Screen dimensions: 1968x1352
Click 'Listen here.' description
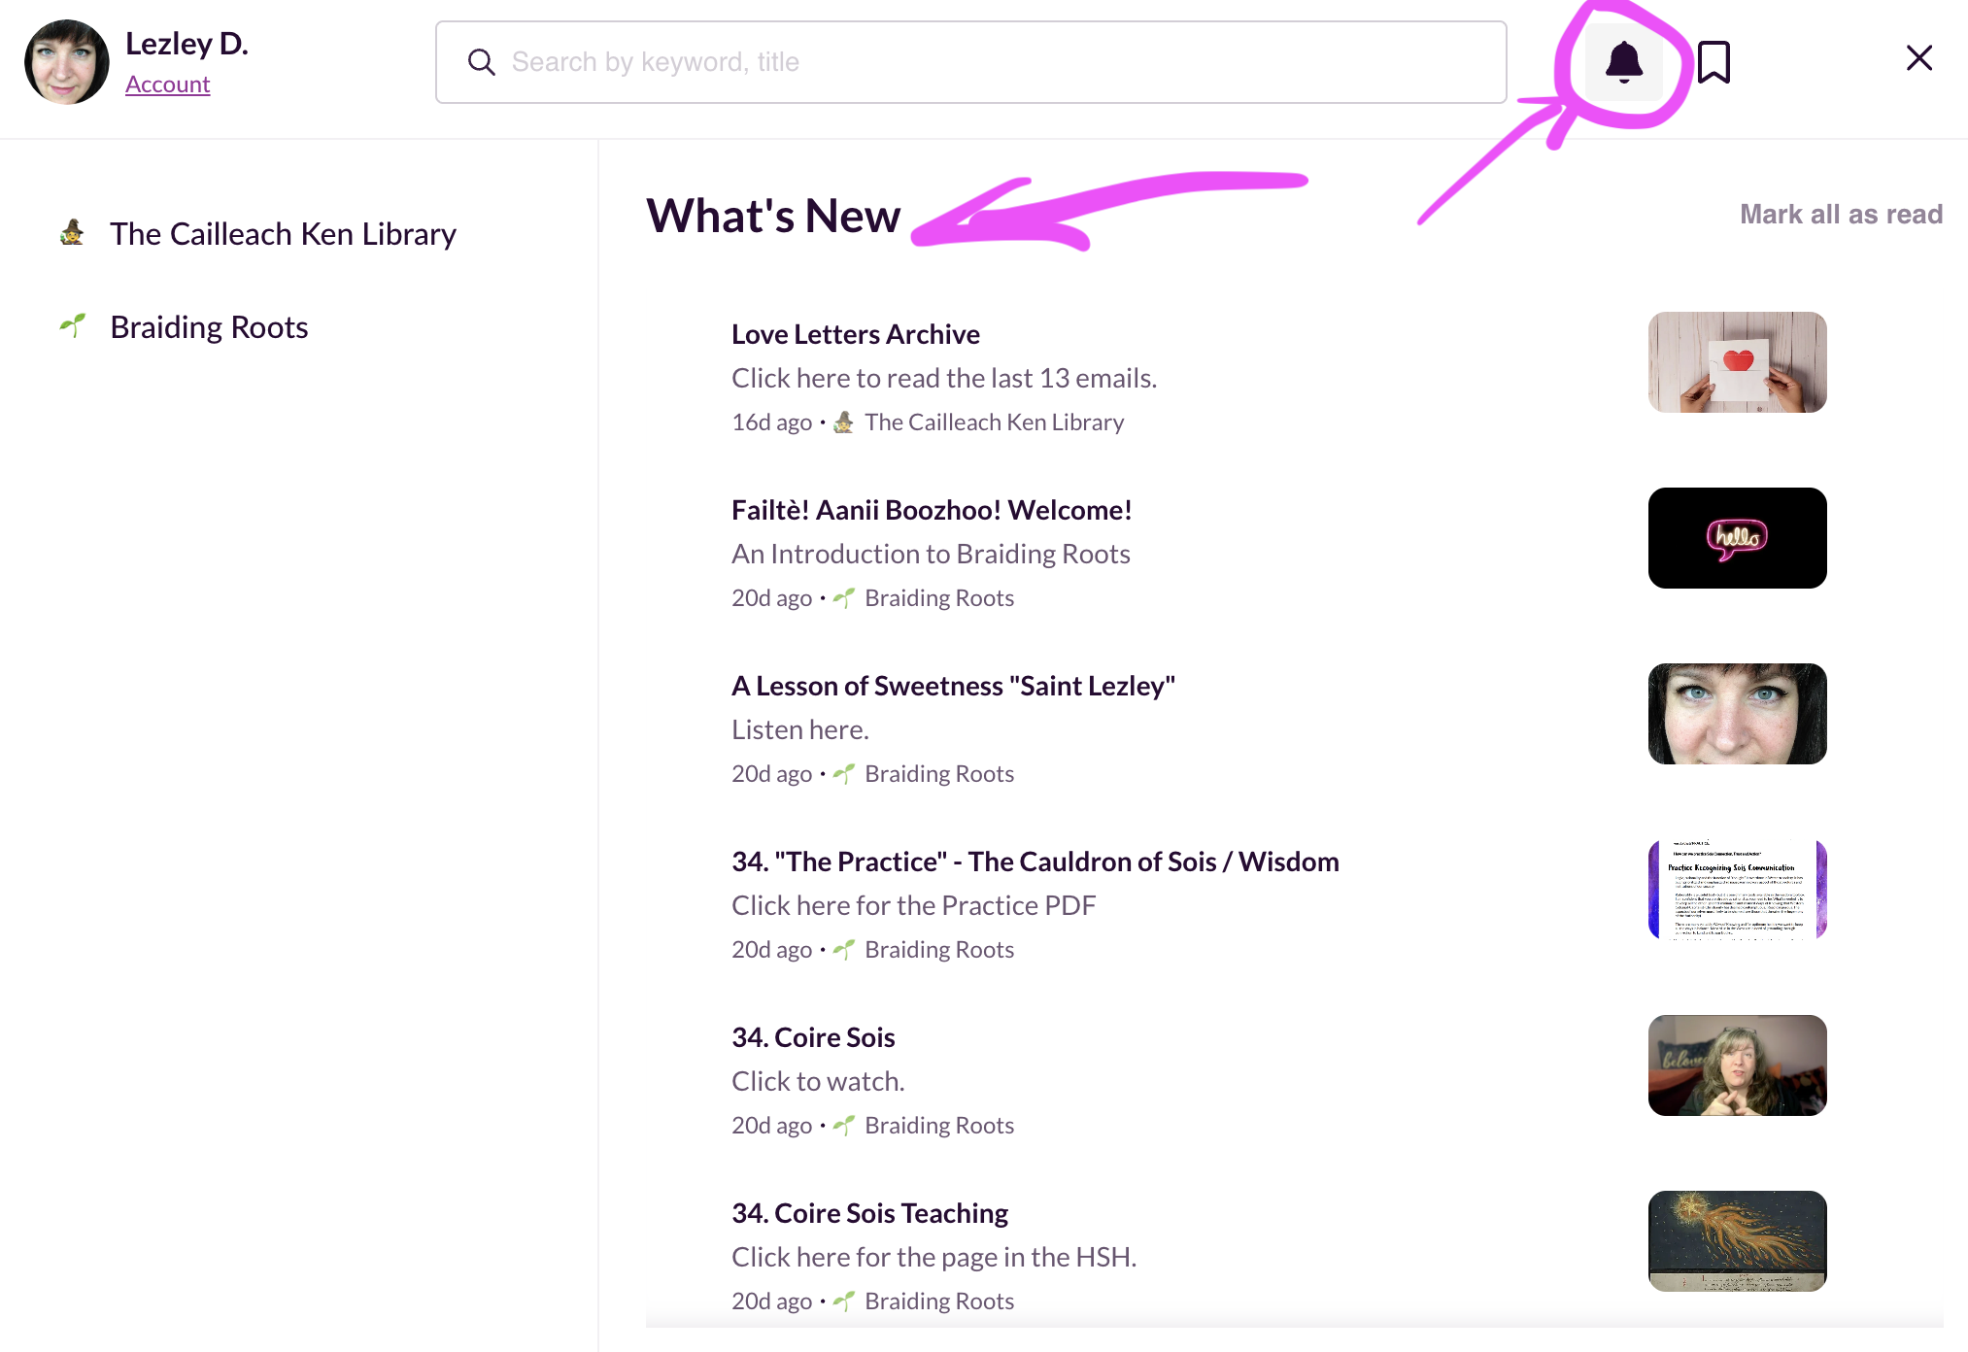pos(800,729)
